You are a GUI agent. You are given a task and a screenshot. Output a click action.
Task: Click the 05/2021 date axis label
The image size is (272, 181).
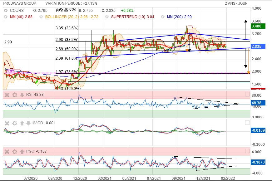point(129,178)
